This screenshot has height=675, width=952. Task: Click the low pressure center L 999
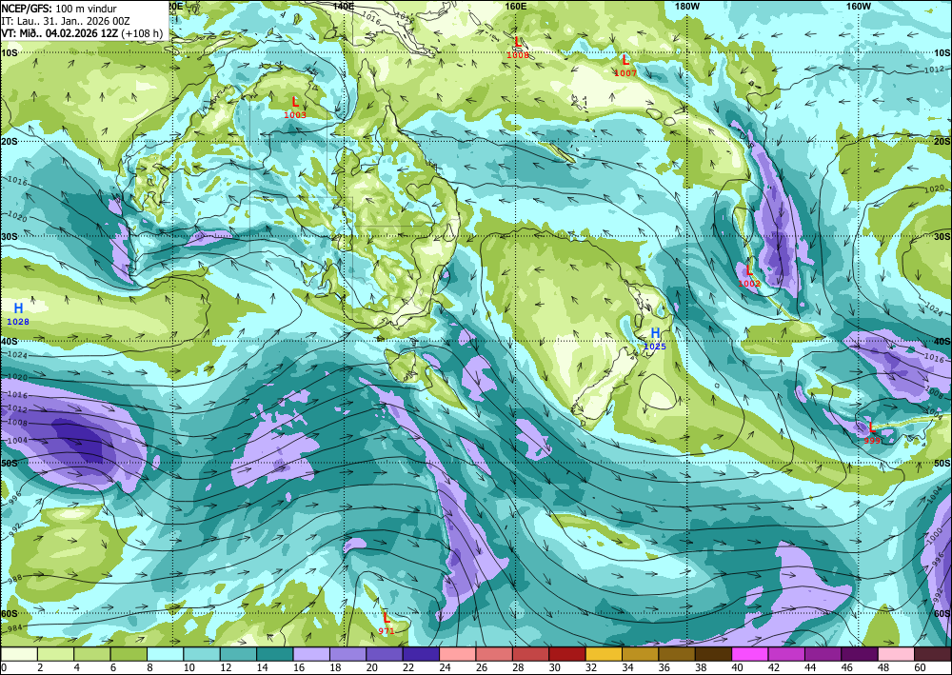872,432
